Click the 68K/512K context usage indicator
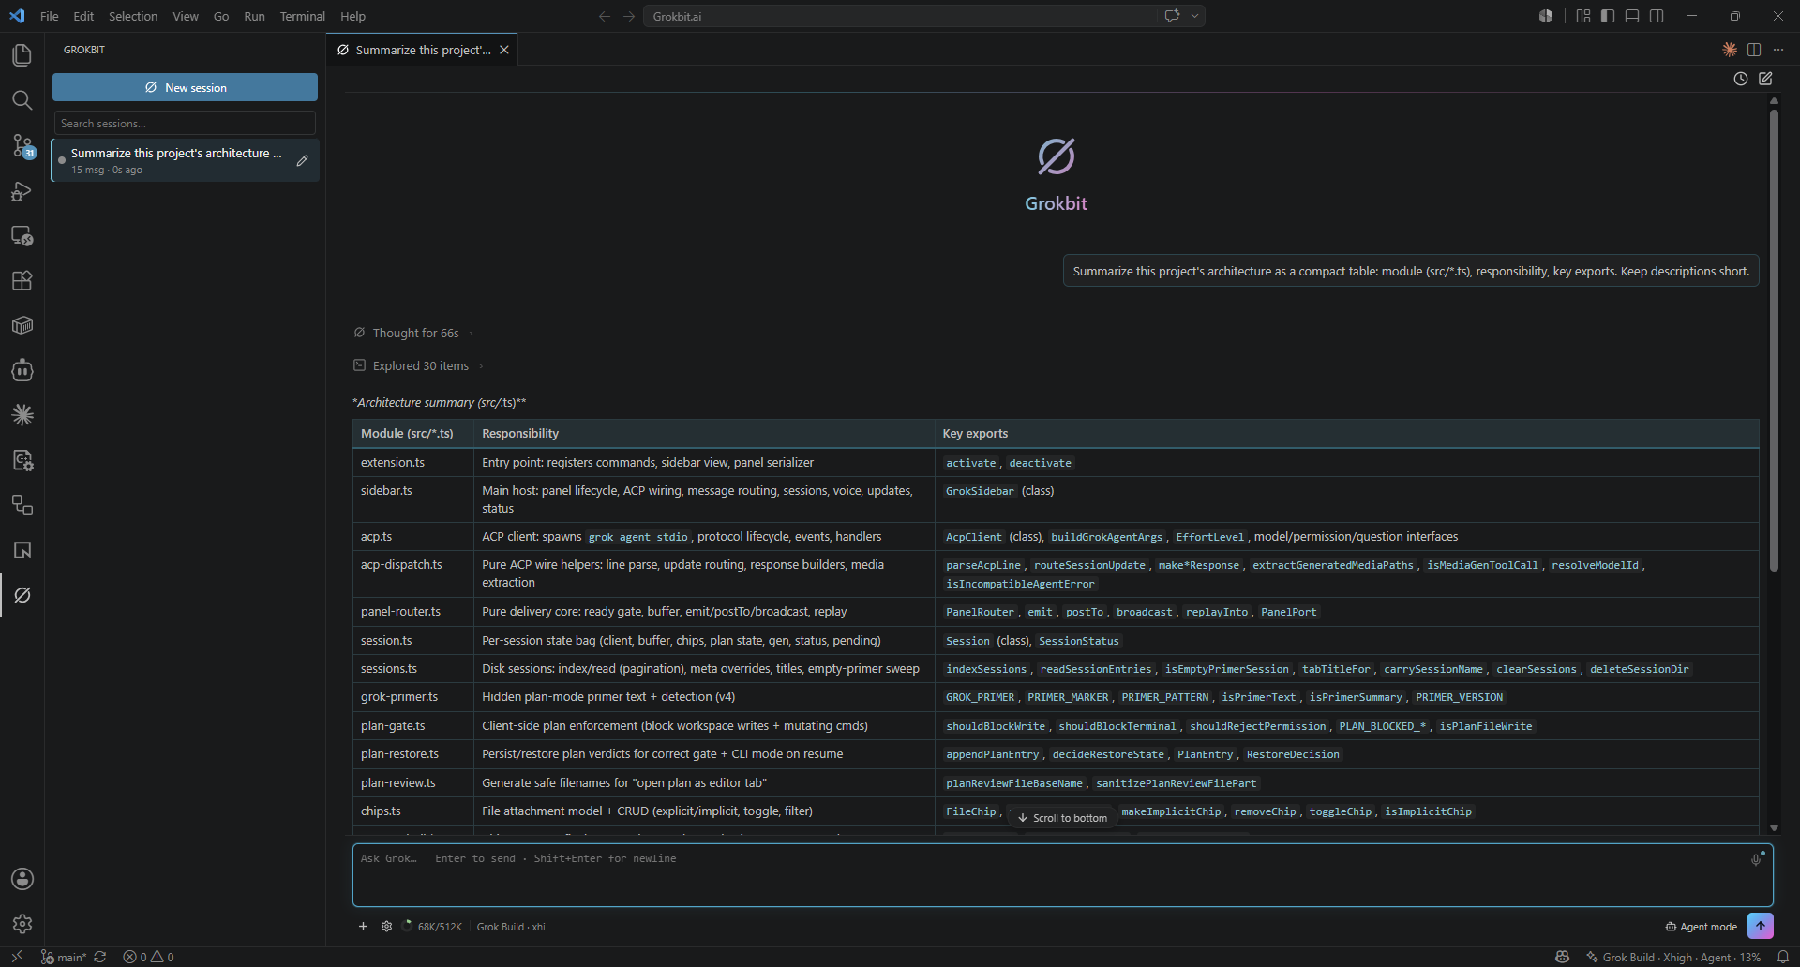 click(432, 927)
